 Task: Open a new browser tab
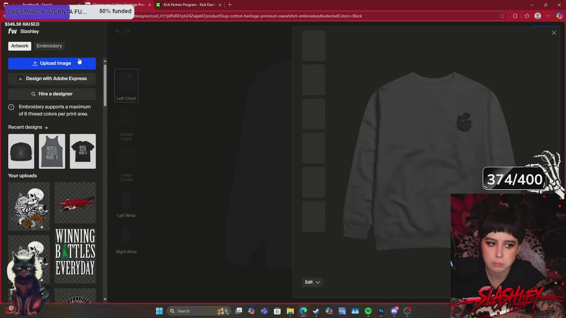pyautogui.click(x=229, y=5)
